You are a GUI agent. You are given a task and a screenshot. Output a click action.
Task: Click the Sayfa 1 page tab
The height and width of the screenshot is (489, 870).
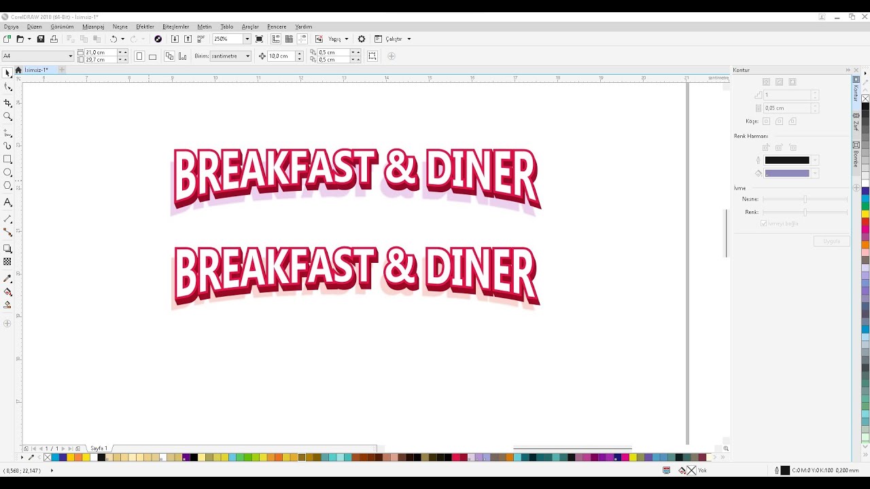(x=99, y=448)
